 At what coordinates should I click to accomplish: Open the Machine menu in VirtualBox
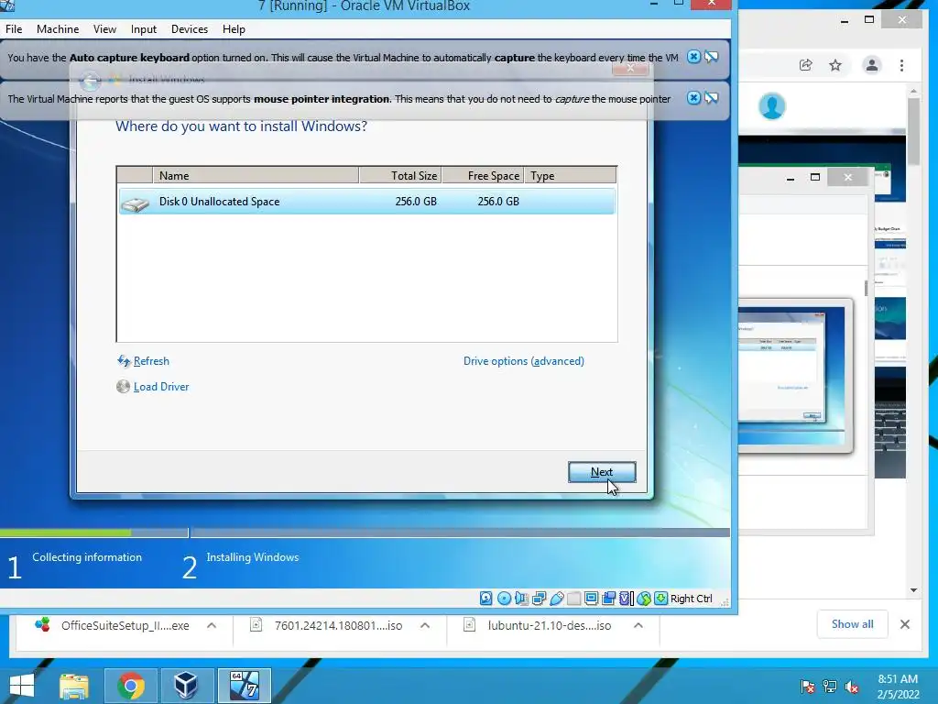[x=58, y=28]
